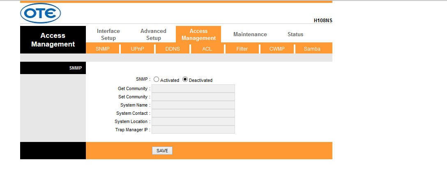
Task: Switch to the Access Management tab
Action: (198, 34)
